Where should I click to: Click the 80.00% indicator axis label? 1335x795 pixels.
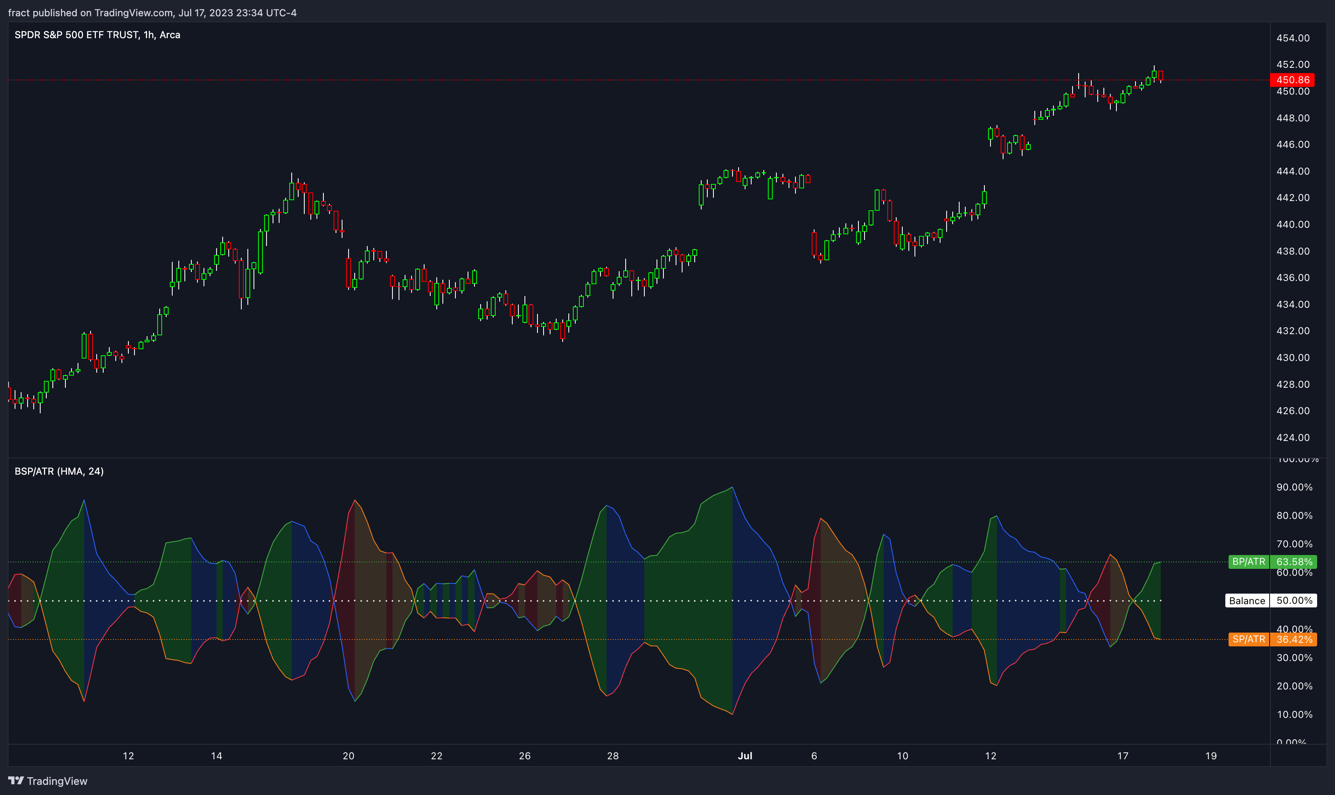click(x=1294, y=515)
